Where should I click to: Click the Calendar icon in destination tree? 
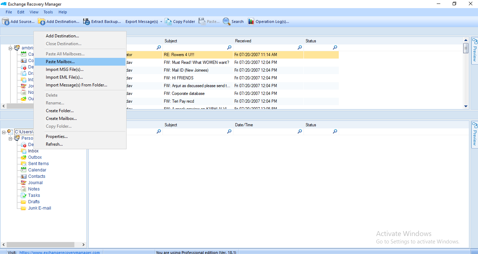coord(24,170)
